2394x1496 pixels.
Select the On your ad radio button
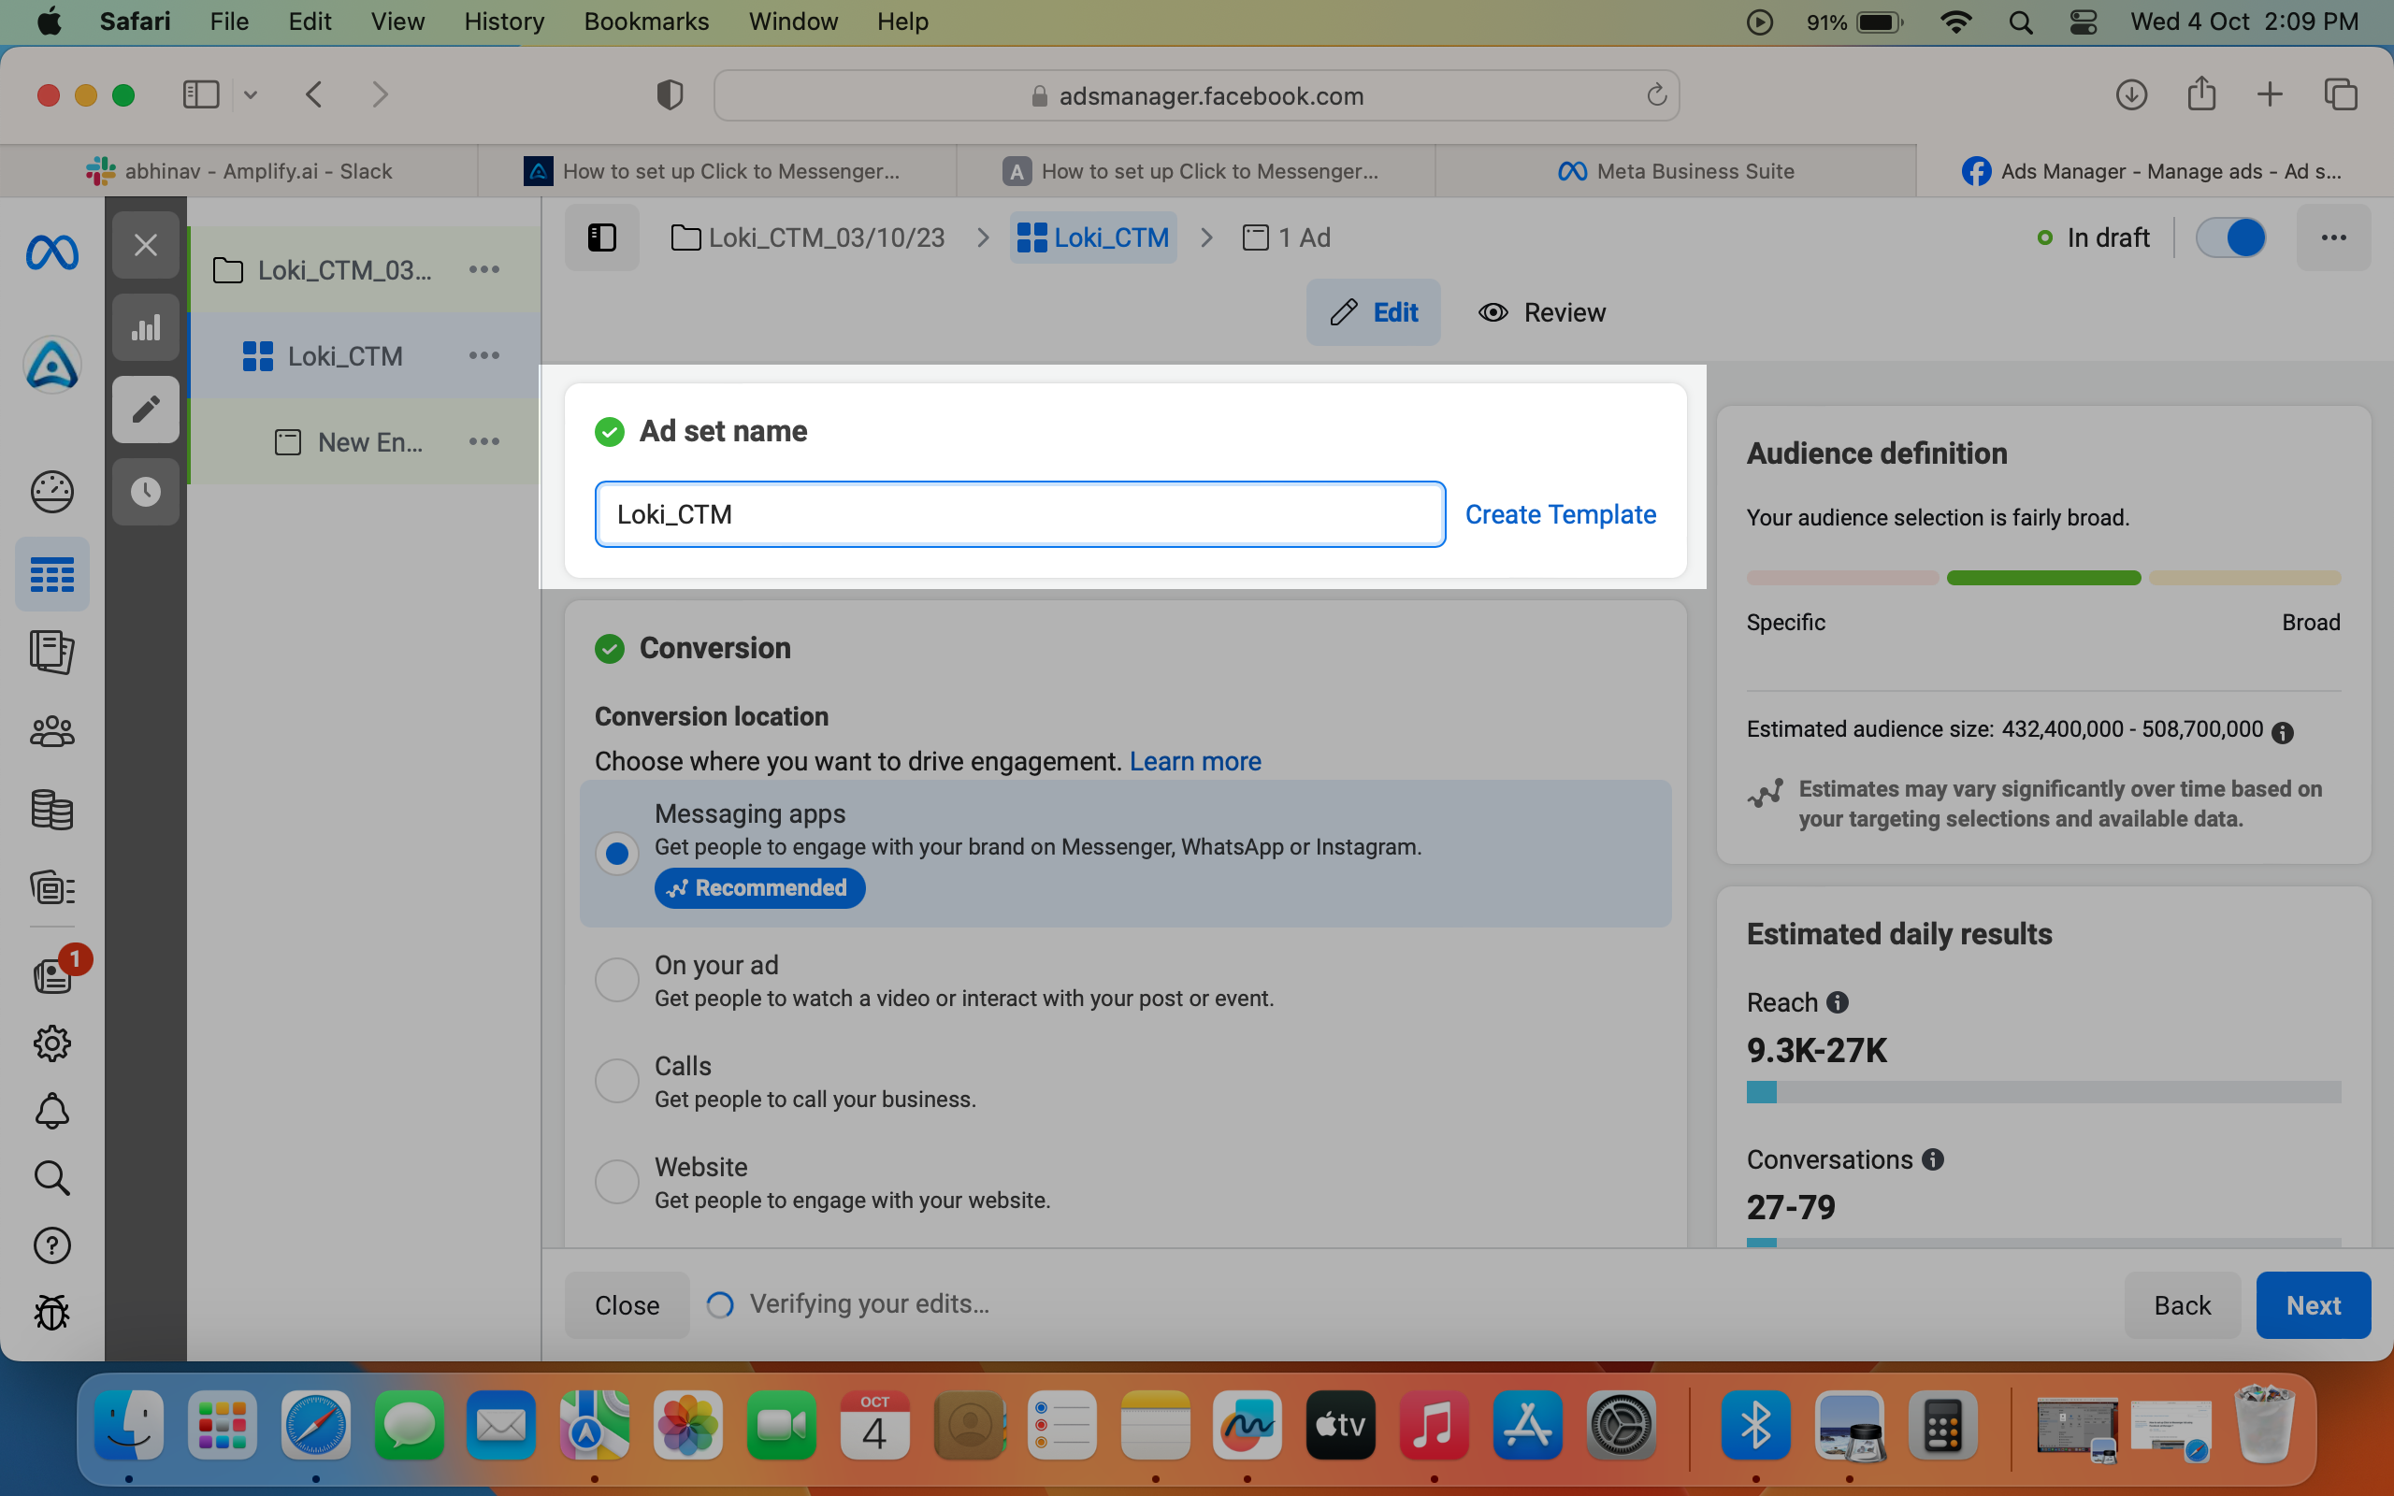point(616,980)
